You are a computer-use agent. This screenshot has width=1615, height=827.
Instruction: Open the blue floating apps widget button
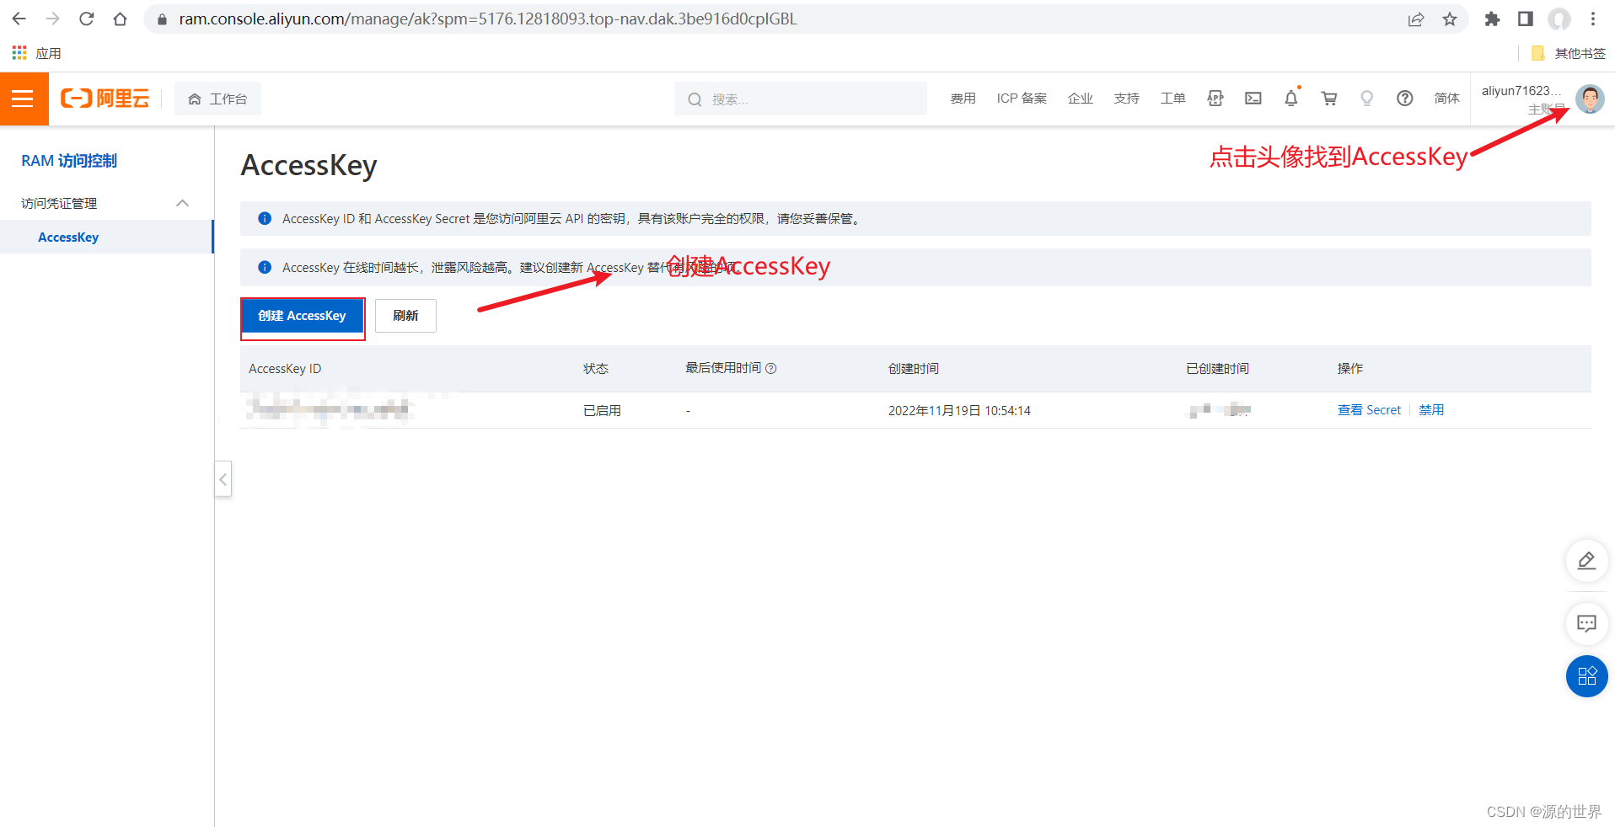(1586, 676)
